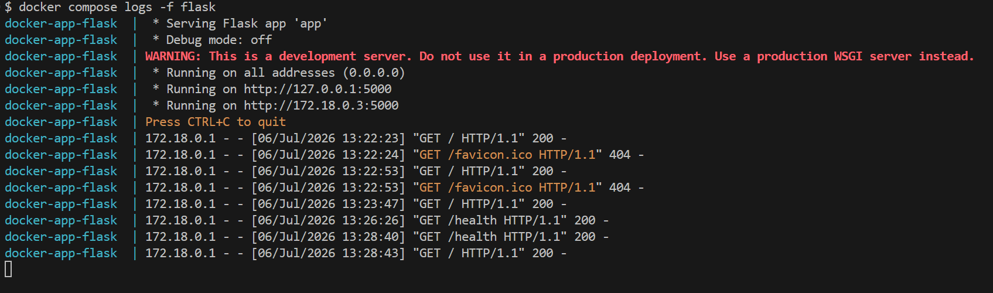Screen dimensions: 993x293
Task: Click the 'Serving Flask app' line
Action: tap(240, 23)
